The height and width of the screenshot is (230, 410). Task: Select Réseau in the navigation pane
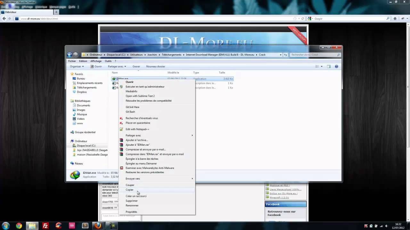tap(79, 164)
